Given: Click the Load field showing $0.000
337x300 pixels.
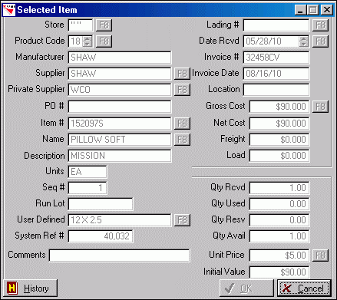Looking at the screenshot, I should tap(279, 156).
